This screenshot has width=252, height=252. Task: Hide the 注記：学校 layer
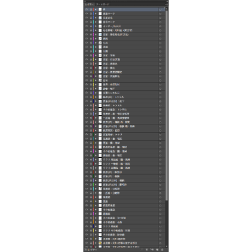tap(87, 55)
